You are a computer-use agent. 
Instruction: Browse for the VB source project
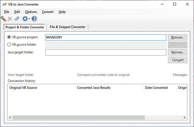coord(177,37)
